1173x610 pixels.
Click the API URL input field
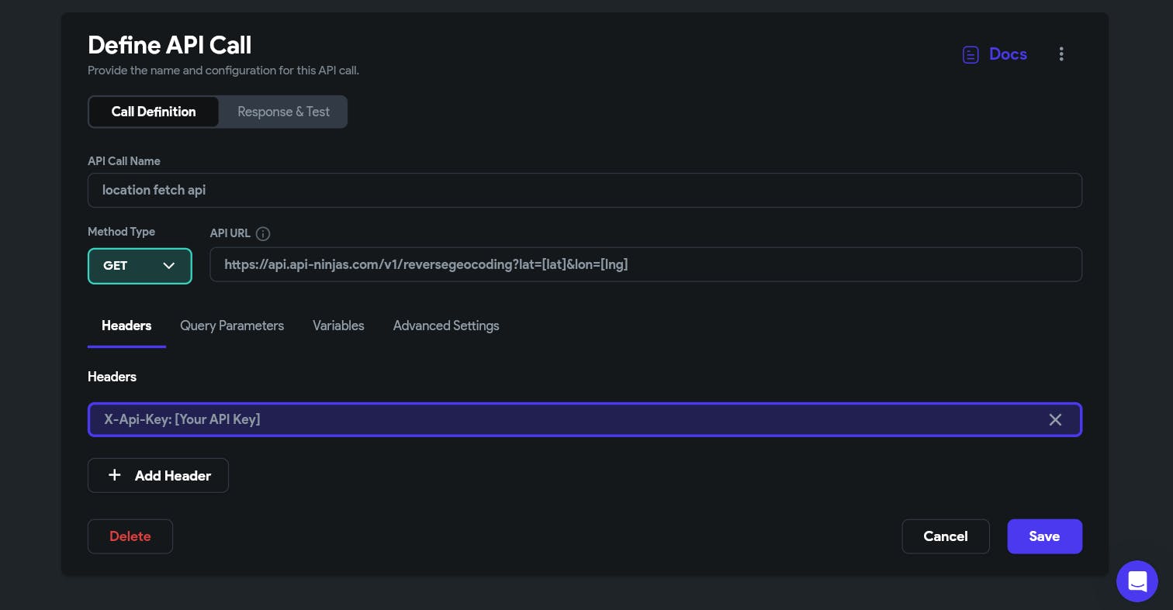[x=646, y=264]
